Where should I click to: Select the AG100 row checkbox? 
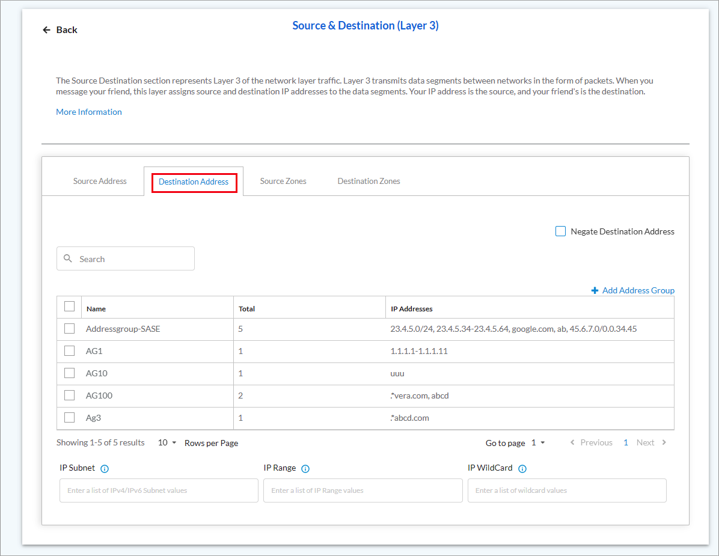coord(70,396)
